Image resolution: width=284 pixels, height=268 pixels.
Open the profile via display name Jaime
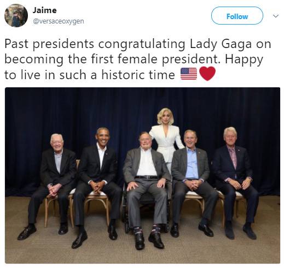tap(44, 10)
